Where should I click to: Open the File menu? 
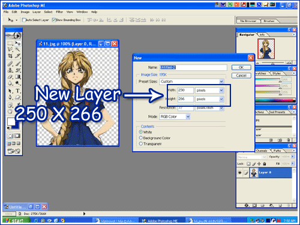(x=6, y=12)
